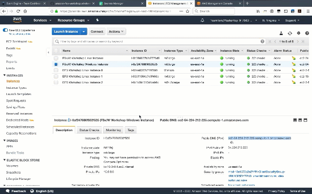
Task: Reload the browser page
Action: 18,11
